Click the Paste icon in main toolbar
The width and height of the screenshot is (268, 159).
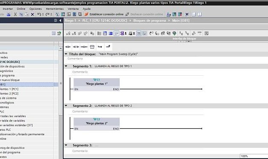(x=27, y=15)
